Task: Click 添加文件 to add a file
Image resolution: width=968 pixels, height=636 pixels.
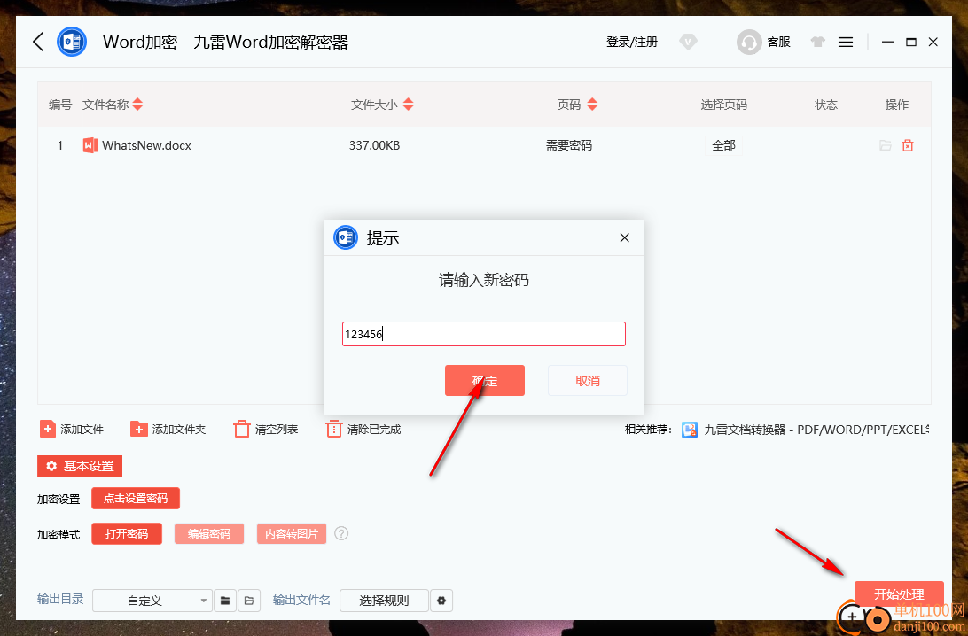Action: 72,430
